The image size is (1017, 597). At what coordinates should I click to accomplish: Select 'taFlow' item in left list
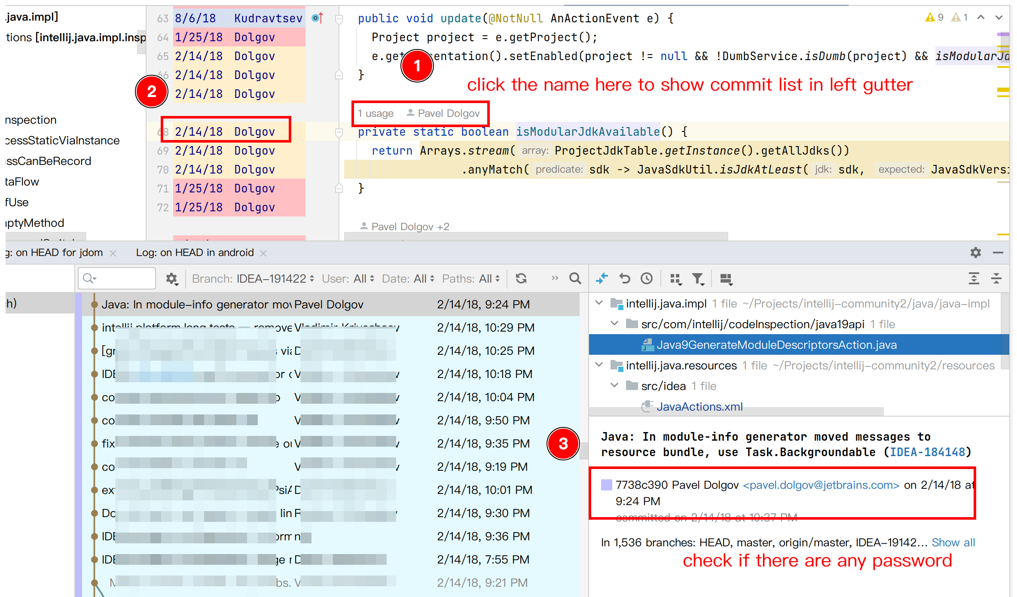point(22,182)
